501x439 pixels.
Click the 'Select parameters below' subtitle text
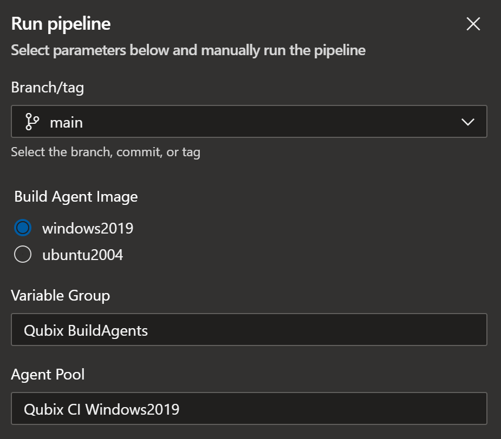(x=188, y=51)
